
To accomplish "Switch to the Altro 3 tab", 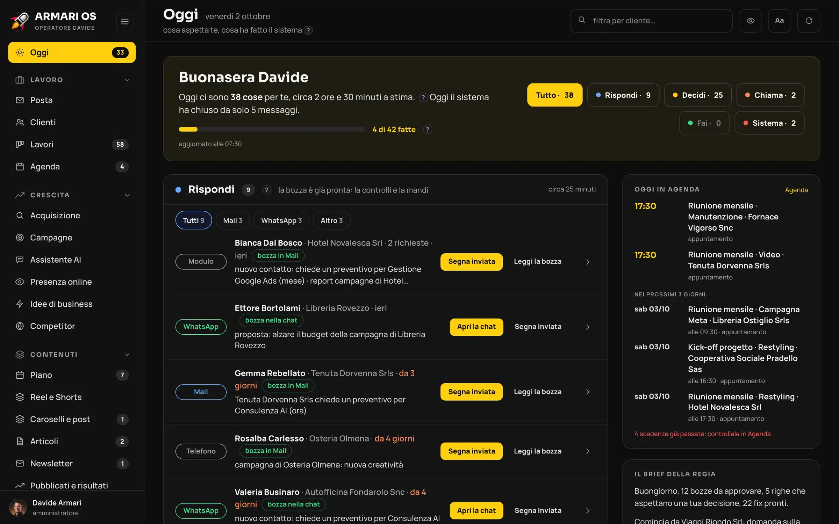I will coord(331,220).
